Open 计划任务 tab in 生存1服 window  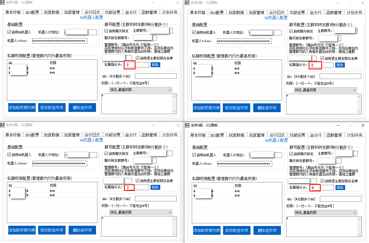(x=170, y=12)
